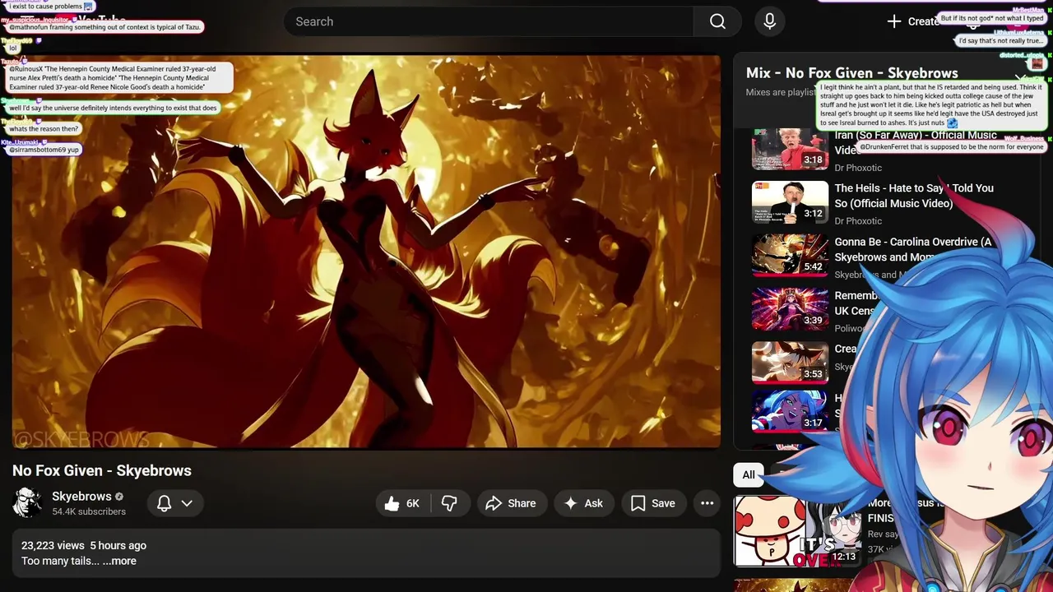Click into the YouTube Search field
The image size is (1053, 592).
(489, 21)
